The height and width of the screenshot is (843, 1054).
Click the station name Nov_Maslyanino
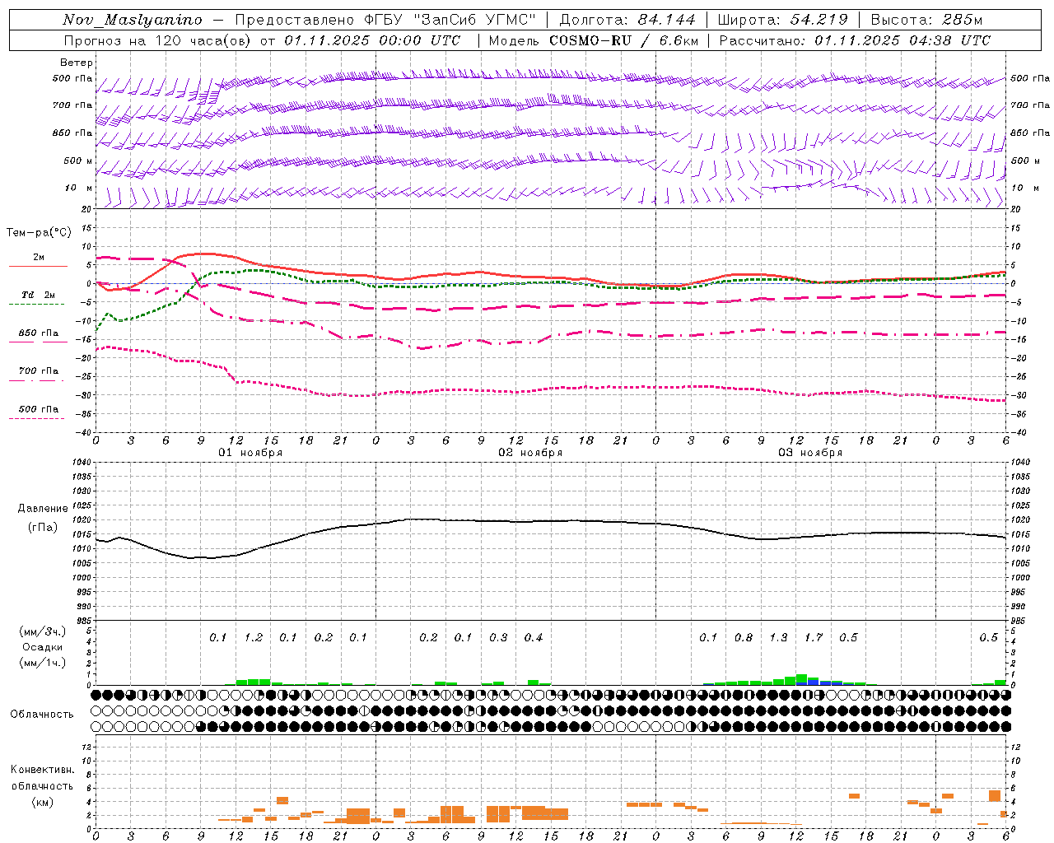click(133, 20)
